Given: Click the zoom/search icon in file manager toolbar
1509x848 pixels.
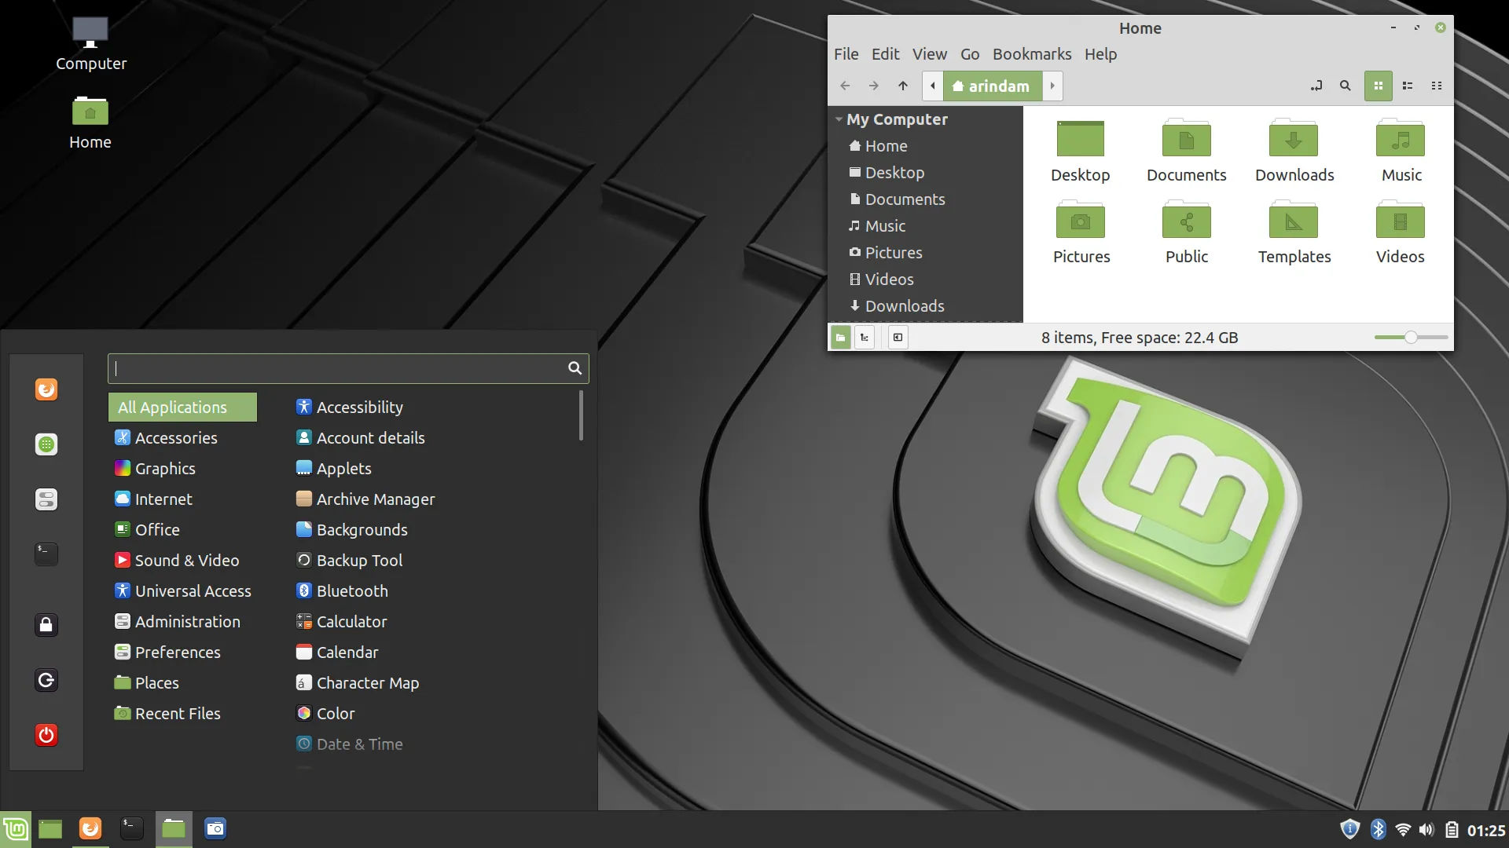Looking at the screenshot, I should tap(1346, 86).
